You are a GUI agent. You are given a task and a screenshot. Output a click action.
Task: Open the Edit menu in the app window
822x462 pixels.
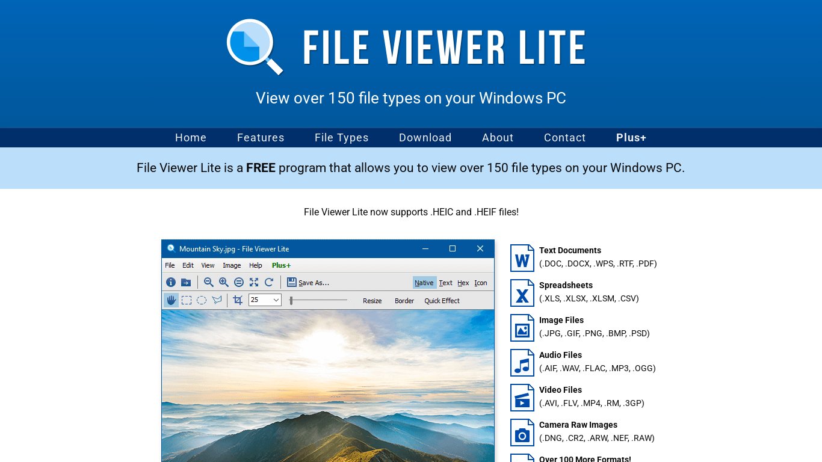click(188, 265)
